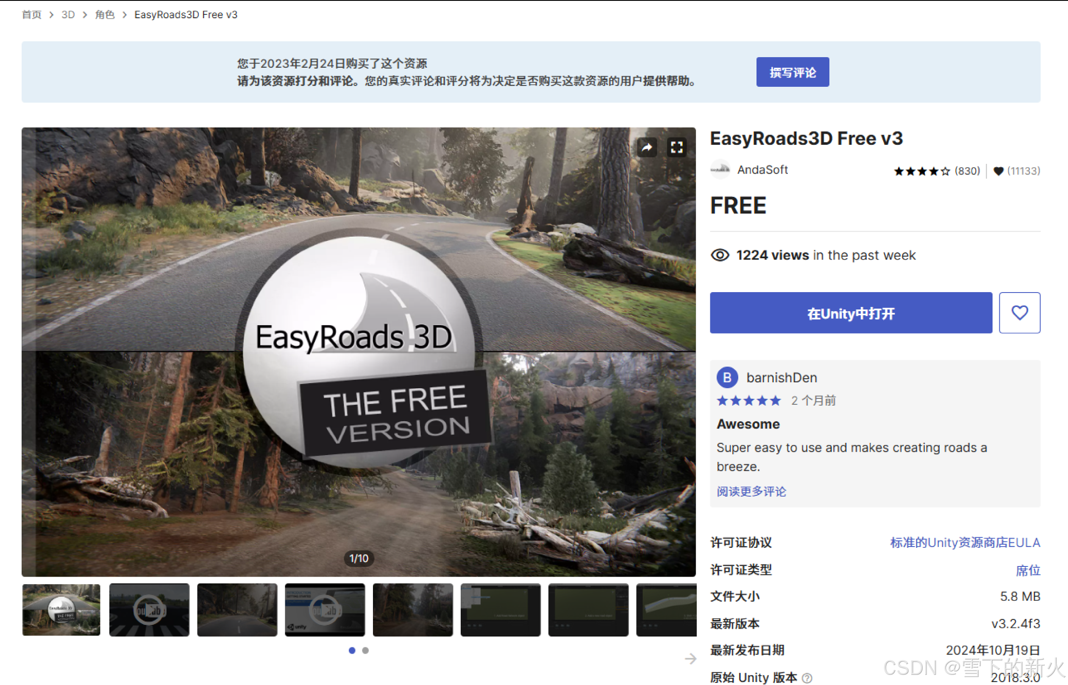Share the asset preview image
The height and width of the screenshot is (685, 1068).
[x=647, y=147]
